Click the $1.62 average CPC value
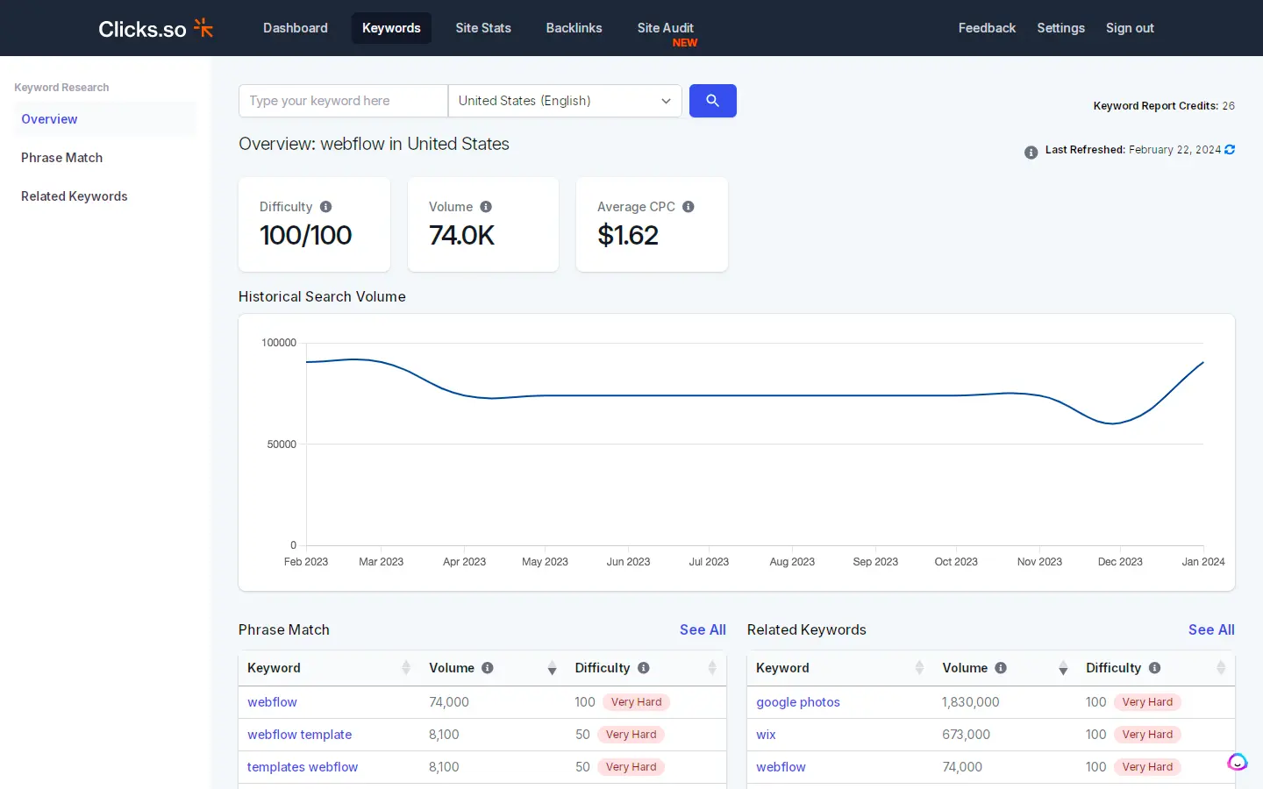 (x=628, y=235)
